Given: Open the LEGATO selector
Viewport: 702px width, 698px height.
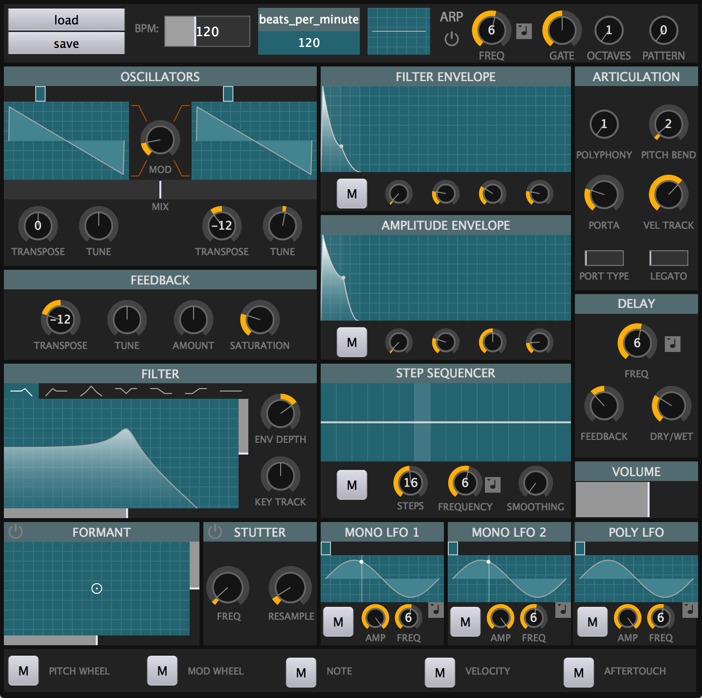Looking at the screenshot, I should pyautogui.click(x=668, y=258).
